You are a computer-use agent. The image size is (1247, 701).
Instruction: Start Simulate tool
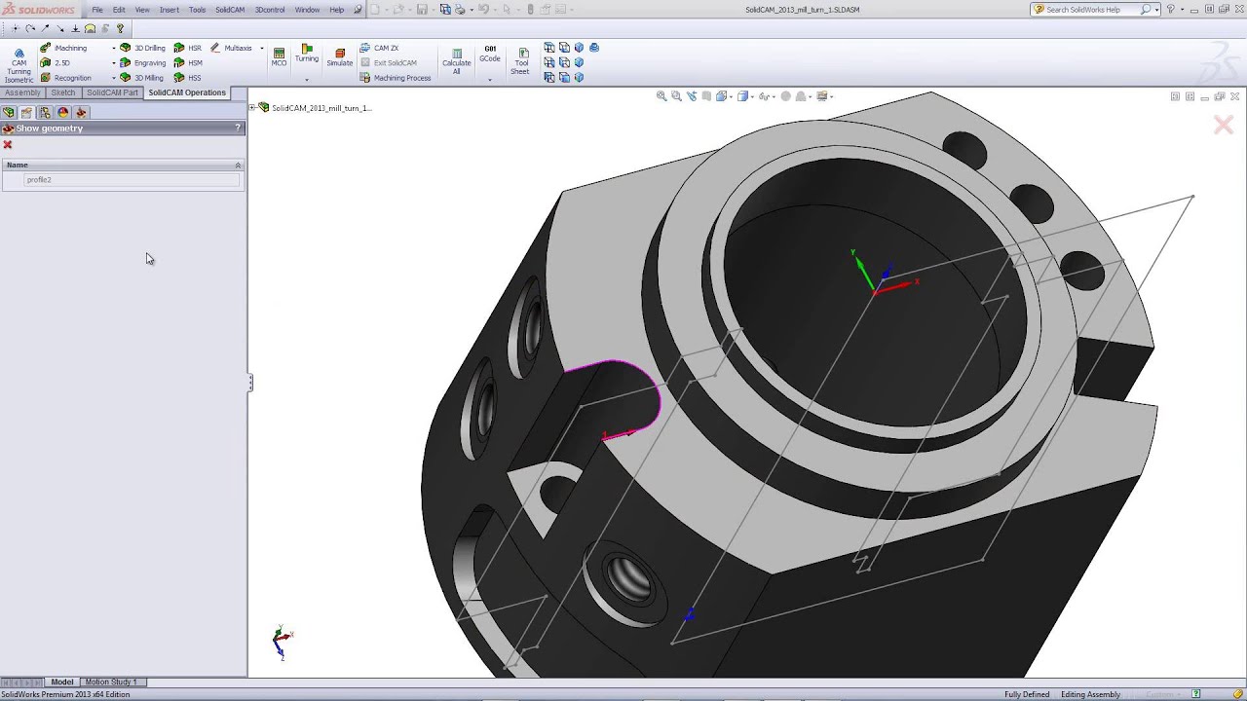339,57
